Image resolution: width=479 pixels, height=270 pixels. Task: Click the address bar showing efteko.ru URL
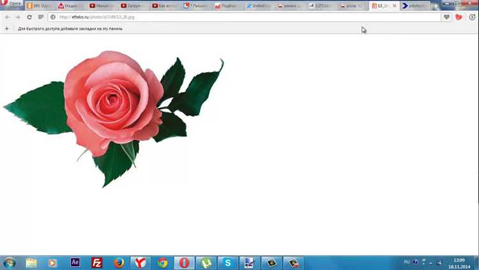(245, 17)
